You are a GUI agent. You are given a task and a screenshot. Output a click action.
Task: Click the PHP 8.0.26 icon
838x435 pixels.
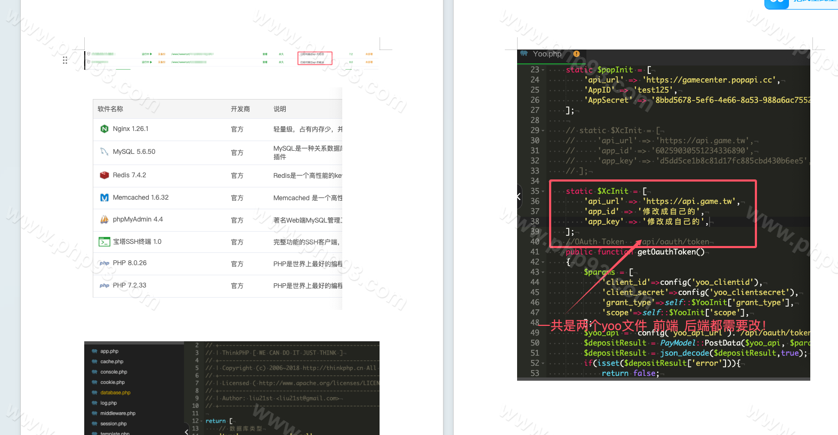[104, 263]
